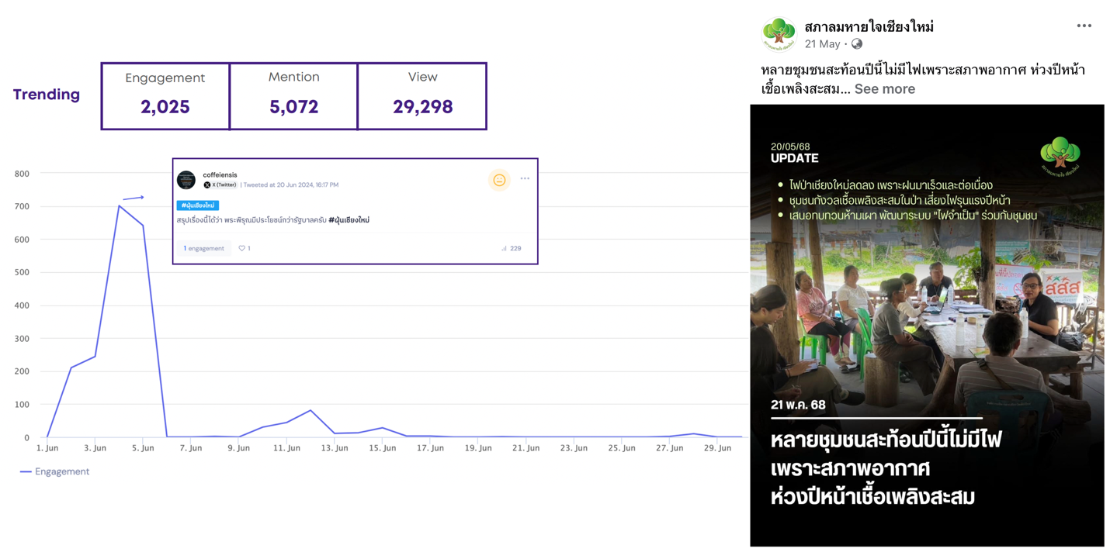This screenshot has width=1110, height=559.
Task: Open the tweet card's three-dot menu
Action: [525, 179]
